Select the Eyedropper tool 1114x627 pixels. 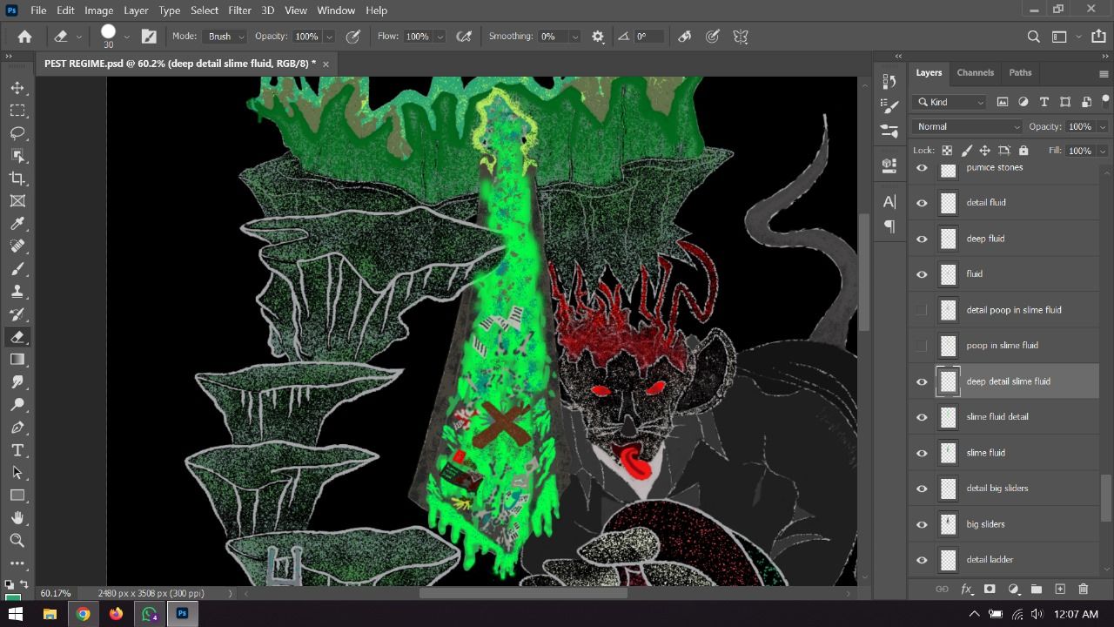[x=17, y=224]
